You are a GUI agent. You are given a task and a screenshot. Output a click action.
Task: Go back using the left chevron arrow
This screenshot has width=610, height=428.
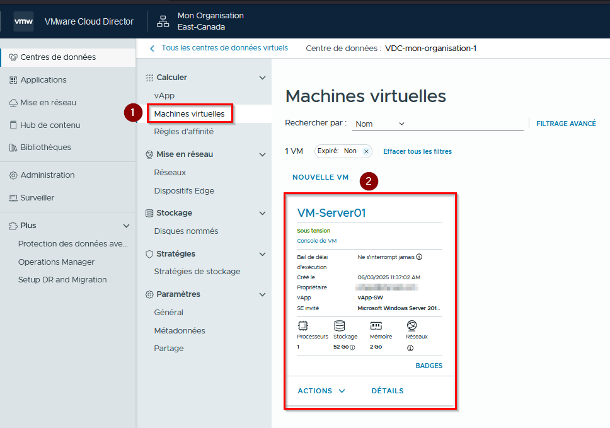coord(152,49)
